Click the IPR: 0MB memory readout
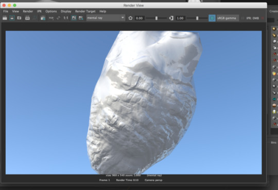The width and height of the screenshot is (278, 190). 252,18
